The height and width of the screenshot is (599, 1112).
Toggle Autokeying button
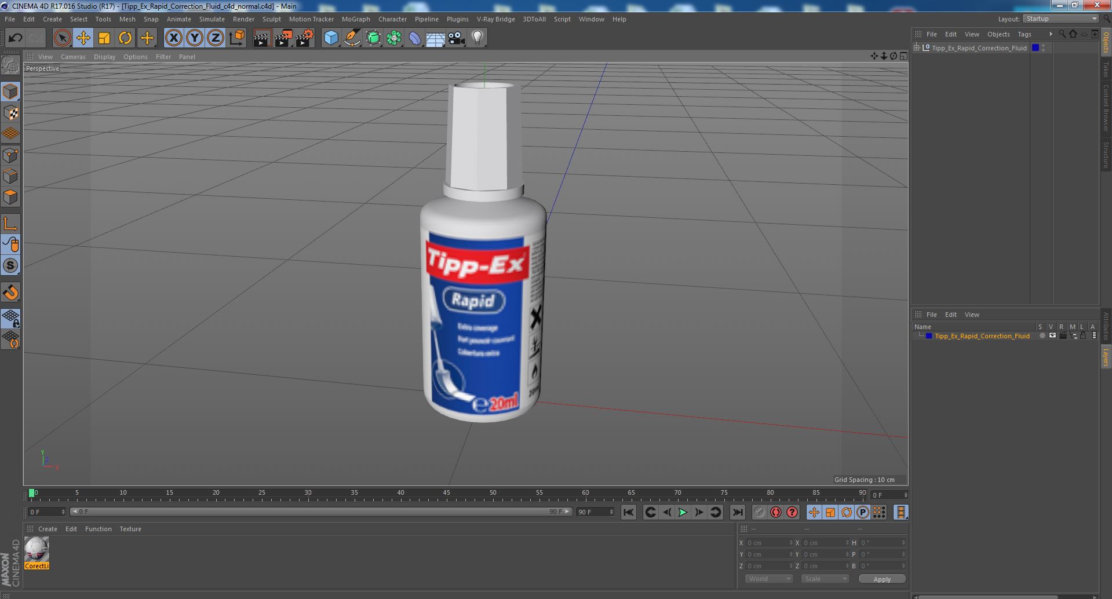775,512
